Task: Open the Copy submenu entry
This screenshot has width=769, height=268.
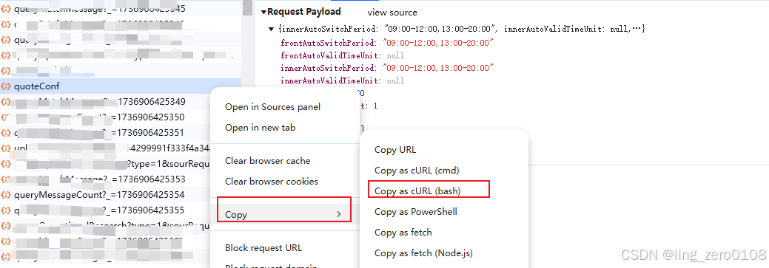Action: [284, 214]
